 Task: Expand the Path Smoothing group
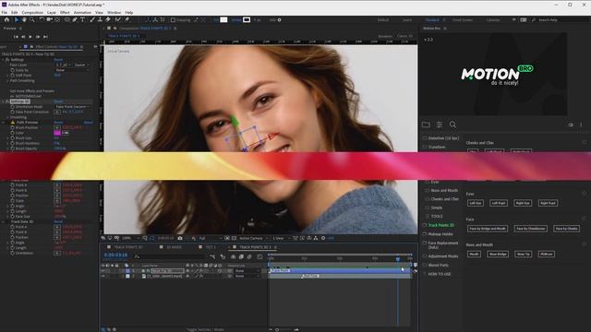coord(7,80)
